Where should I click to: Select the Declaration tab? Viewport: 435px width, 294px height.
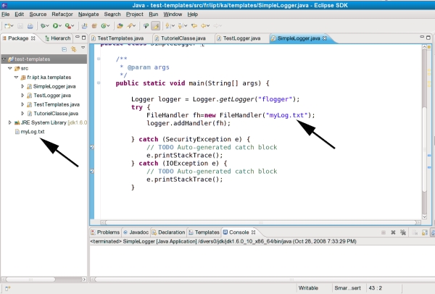click(x=171, y=232)
